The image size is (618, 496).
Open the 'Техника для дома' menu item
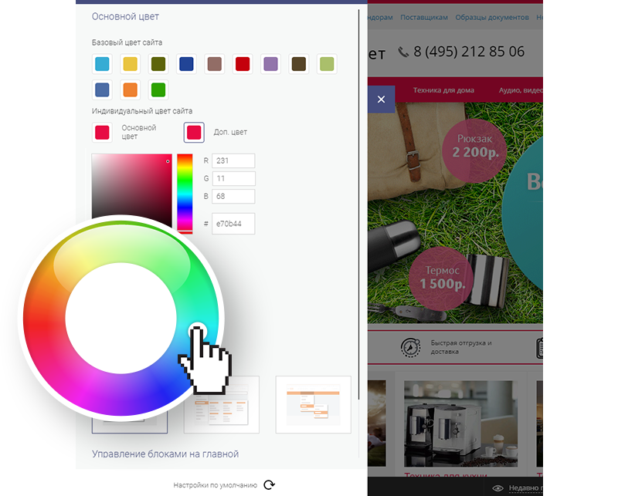(443, 90)
